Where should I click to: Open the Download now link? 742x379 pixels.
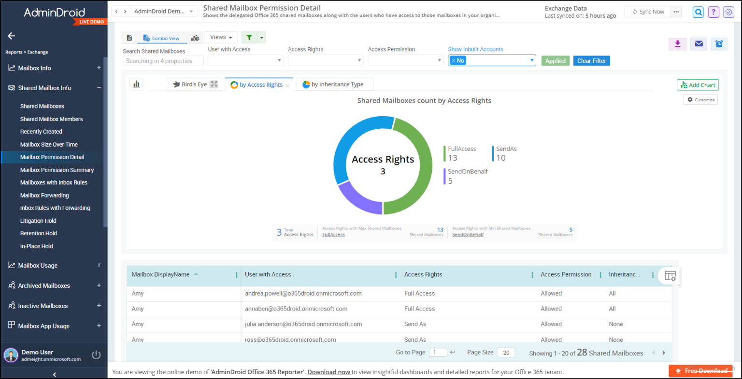[x=329, y=372]
